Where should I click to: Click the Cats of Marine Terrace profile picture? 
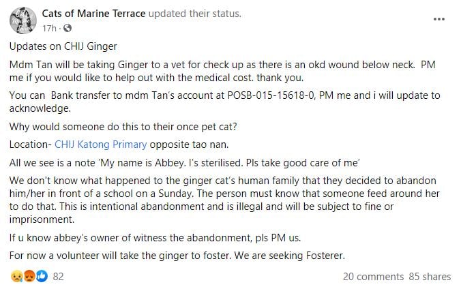pyautogui.click(x=23, y=19)
